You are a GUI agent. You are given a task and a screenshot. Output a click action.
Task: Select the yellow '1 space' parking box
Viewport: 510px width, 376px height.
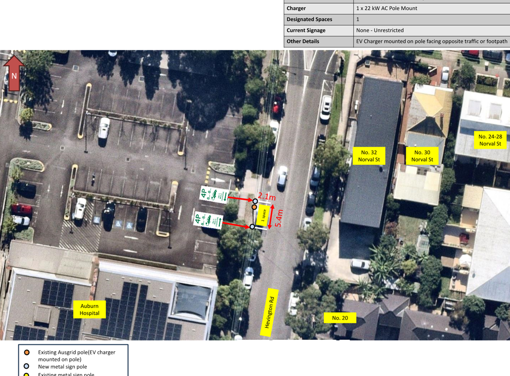click(263, 216)
